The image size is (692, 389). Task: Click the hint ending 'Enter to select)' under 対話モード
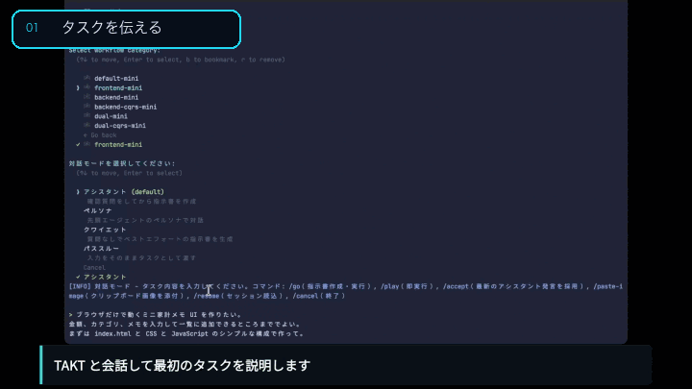tap(129, 173)
